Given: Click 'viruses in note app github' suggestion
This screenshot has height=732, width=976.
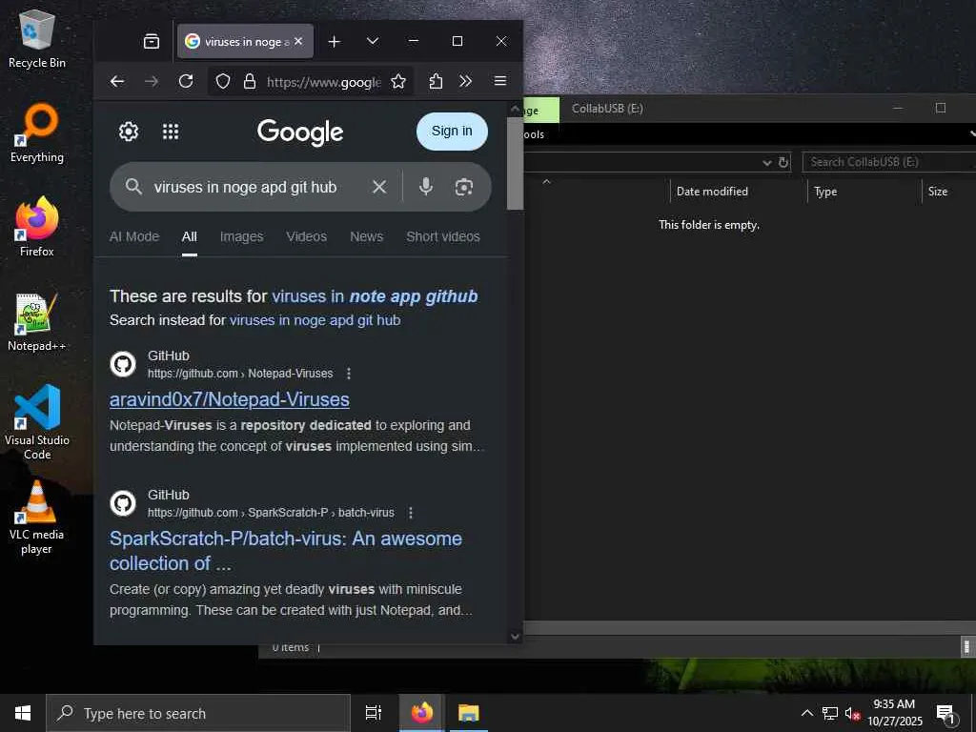Looking at the screenshot, I should pos(375,296).
